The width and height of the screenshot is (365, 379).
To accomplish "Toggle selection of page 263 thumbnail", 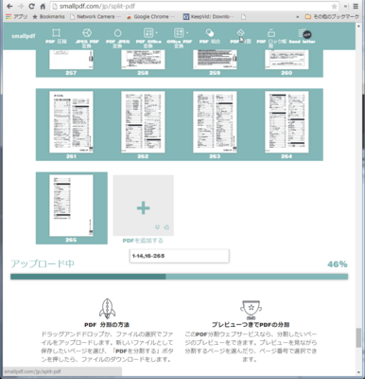I will coord(215,124).
